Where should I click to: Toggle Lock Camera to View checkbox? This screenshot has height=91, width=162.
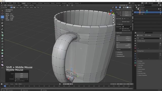pyautogui.click(x=123, y=30)
